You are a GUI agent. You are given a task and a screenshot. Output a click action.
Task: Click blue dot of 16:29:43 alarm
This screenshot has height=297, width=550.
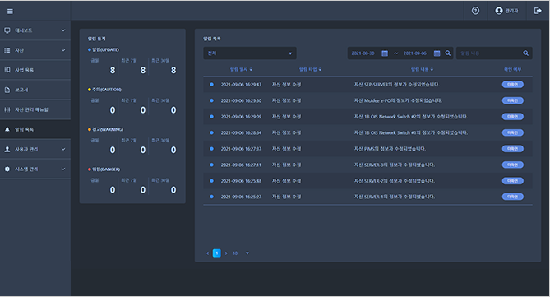(x=211, y=85)
